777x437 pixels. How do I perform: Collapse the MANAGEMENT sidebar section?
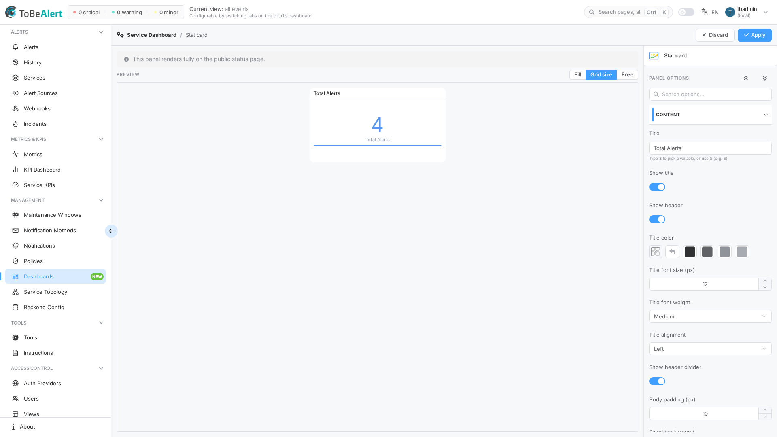(x=101, y=200)
